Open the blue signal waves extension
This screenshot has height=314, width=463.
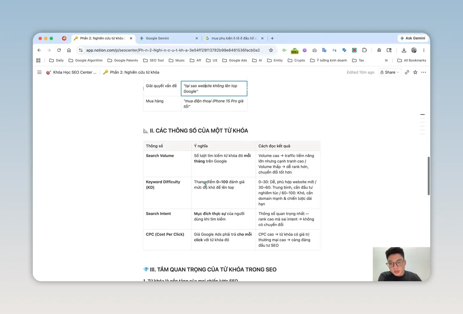[x=334, y=50]
